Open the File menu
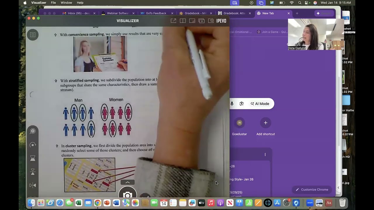The height and width of the screenshot is (210, 374). click(x=53, y=3)
